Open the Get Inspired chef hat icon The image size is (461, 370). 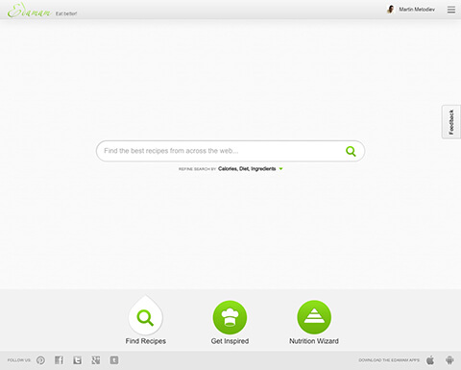pos(230,317)
